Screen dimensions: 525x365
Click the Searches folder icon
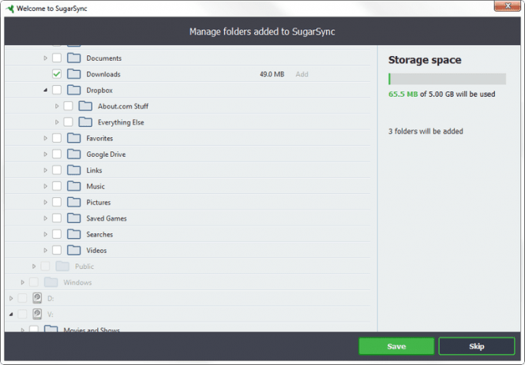(73, 234)
